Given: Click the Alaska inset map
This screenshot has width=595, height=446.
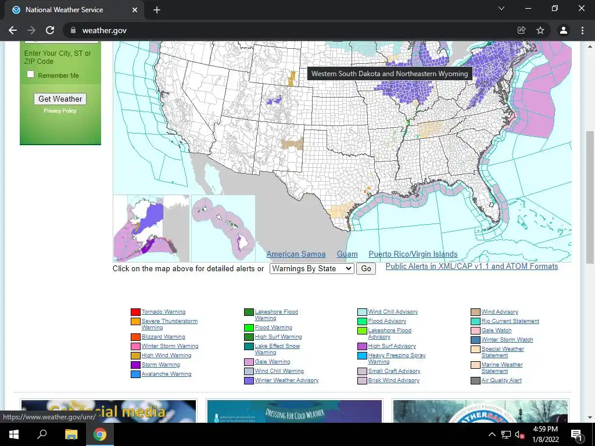Looking at the screenshot, I should tap(151, 228).
